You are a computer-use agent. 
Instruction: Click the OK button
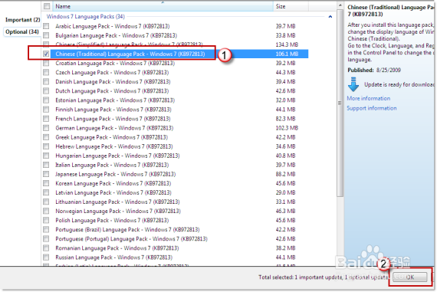(409, 277)
